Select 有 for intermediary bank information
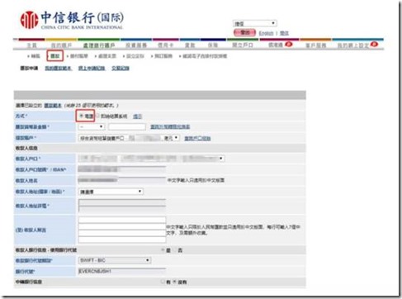 163,282
